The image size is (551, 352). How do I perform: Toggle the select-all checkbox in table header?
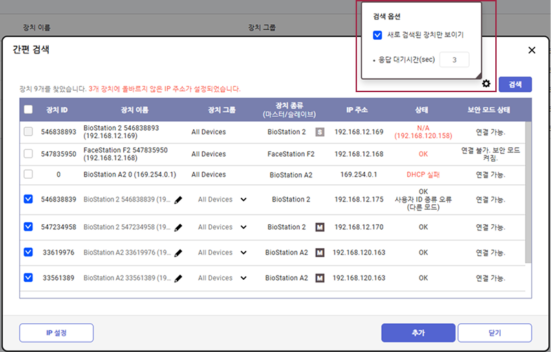(x=28, y=109)
